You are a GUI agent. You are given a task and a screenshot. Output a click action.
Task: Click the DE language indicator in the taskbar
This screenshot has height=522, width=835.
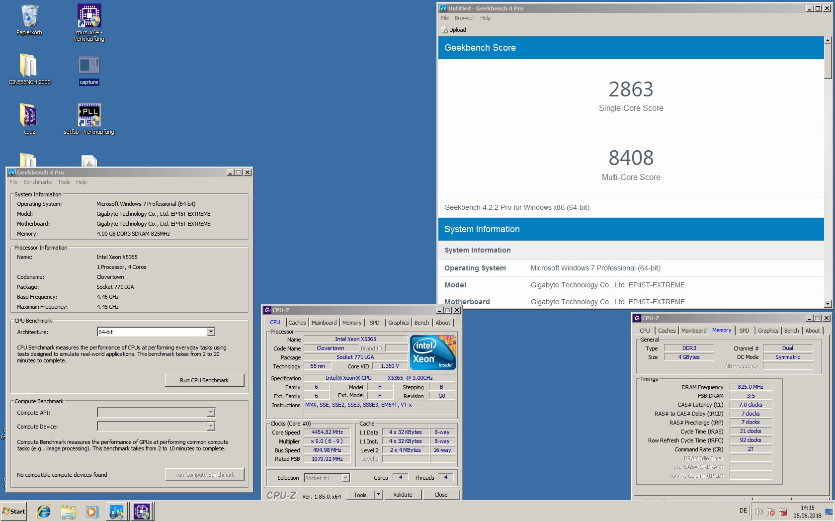coord(743,511)
